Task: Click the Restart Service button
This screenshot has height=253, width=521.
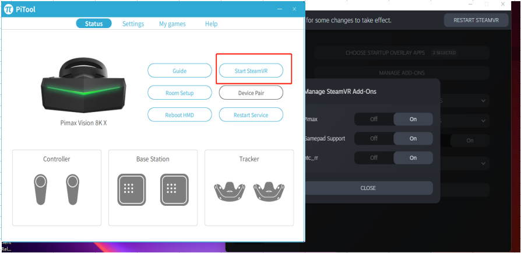Action: pyautogui.click(x=251, y=115)
